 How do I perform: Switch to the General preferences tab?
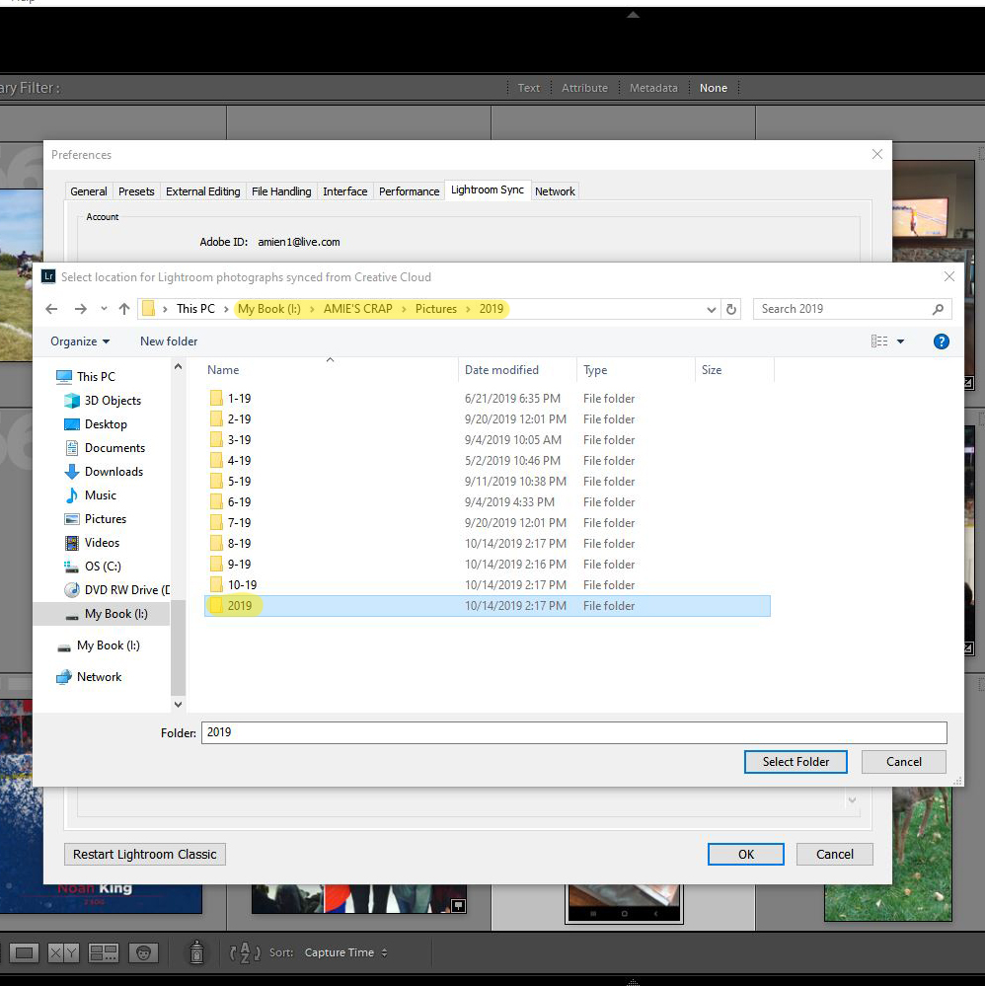click(89, 191)
